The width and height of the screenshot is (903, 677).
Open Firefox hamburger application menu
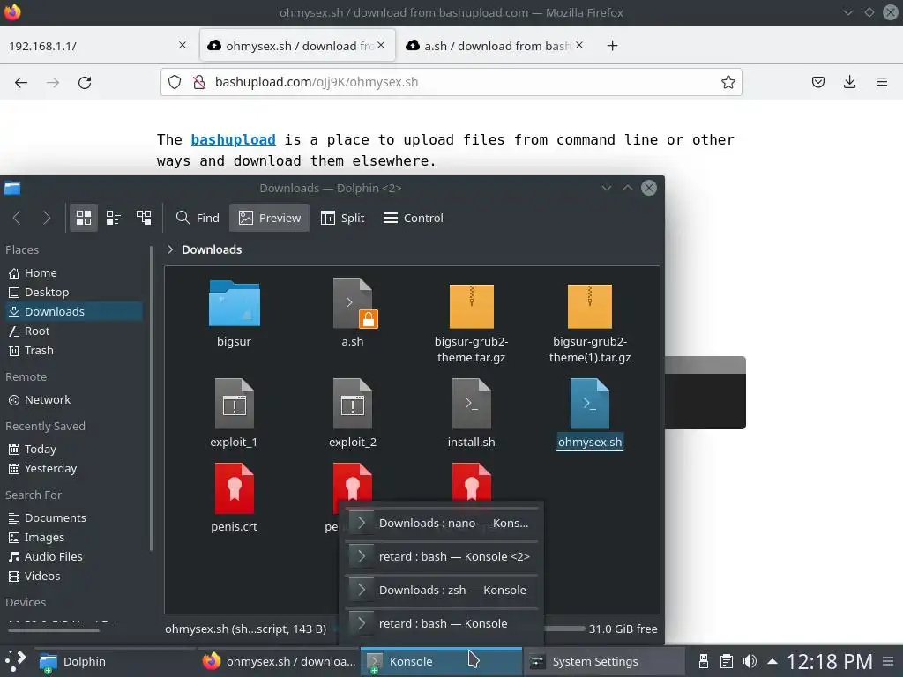pos(882,82)
